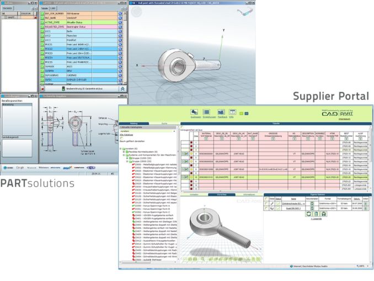374x281 pixels.
Task: Toggle the 'Baum gefiltert darstellen' checkbox
Action: (x=121, y=138)
